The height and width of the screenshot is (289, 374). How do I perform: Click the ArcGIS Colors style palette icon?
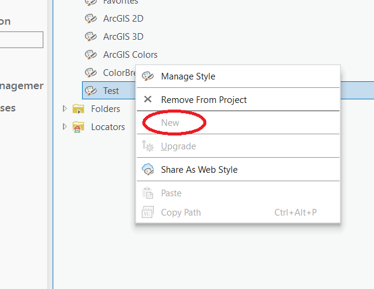tap(90, 55)
